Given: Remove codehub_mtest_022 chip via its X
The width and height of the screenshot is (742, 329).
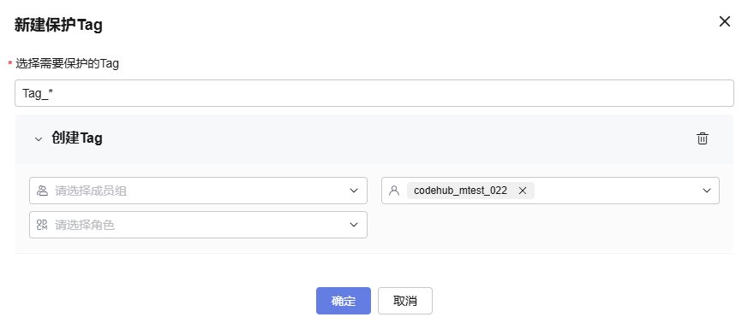Looking at the screenshot, I should (523, 191).
